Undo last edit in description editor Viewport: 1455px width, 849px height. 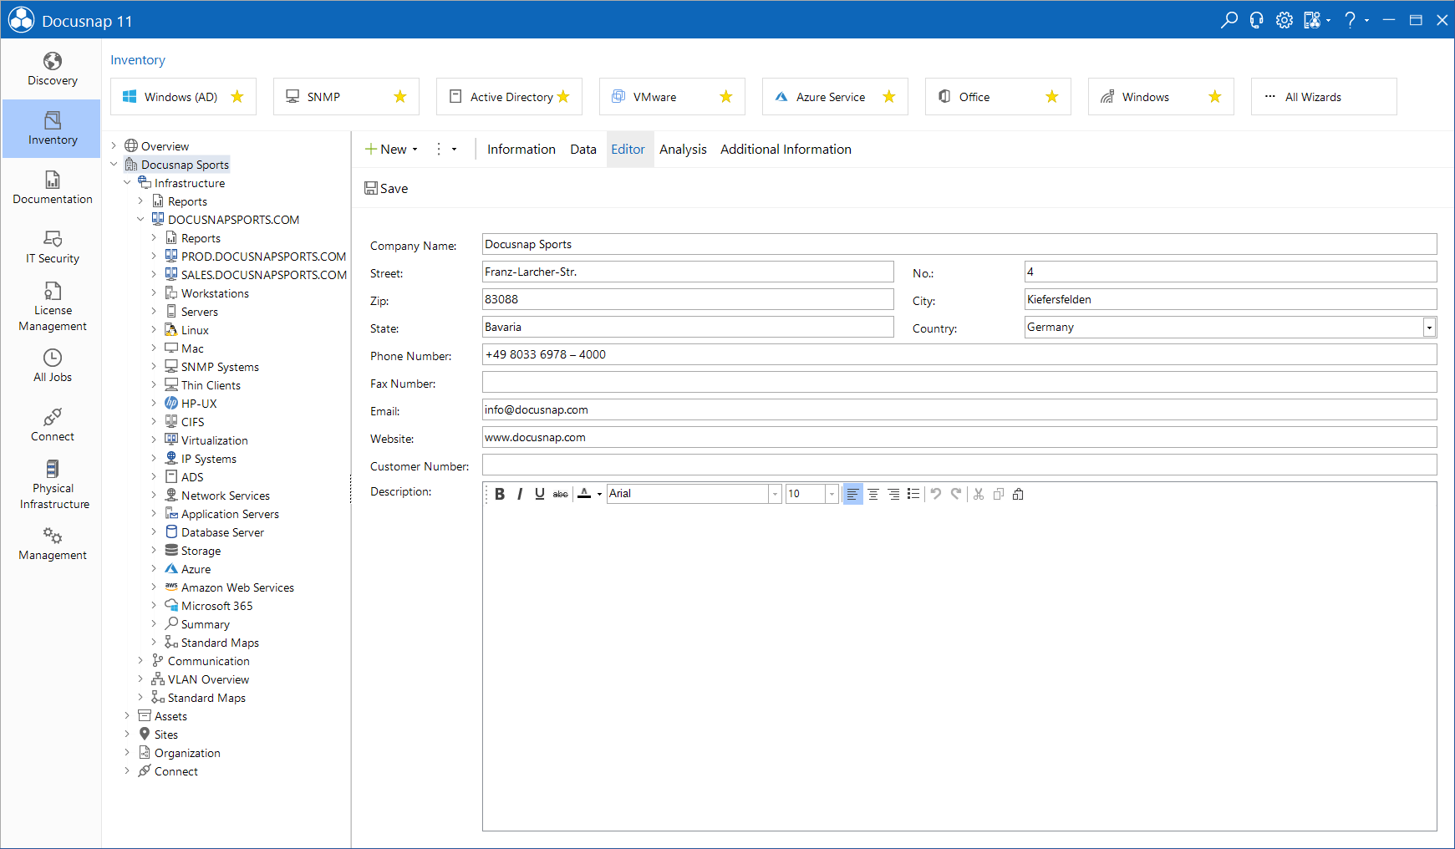(936, 494)
